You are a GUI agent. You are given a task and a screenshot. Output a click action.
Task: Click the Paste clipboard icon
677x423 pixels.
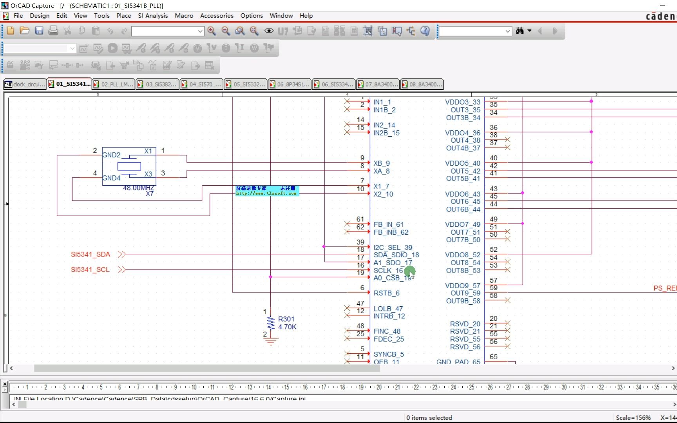96,31
